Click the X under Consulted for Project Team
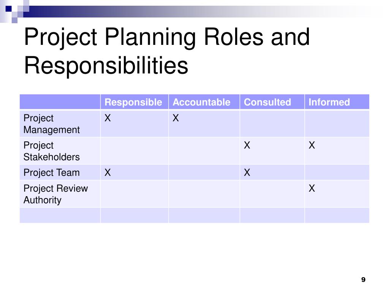The height and width of the screenshot is (292, 389). (247, 172)
